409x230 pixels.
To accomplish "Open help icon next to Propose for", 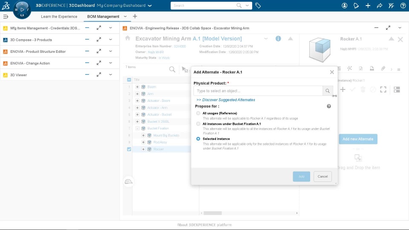I will 329,106.
